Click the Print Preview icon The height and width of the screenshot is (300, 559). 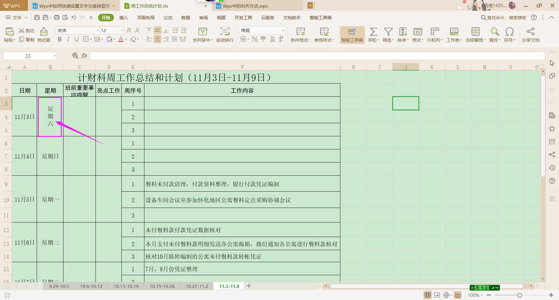(65, 18)
